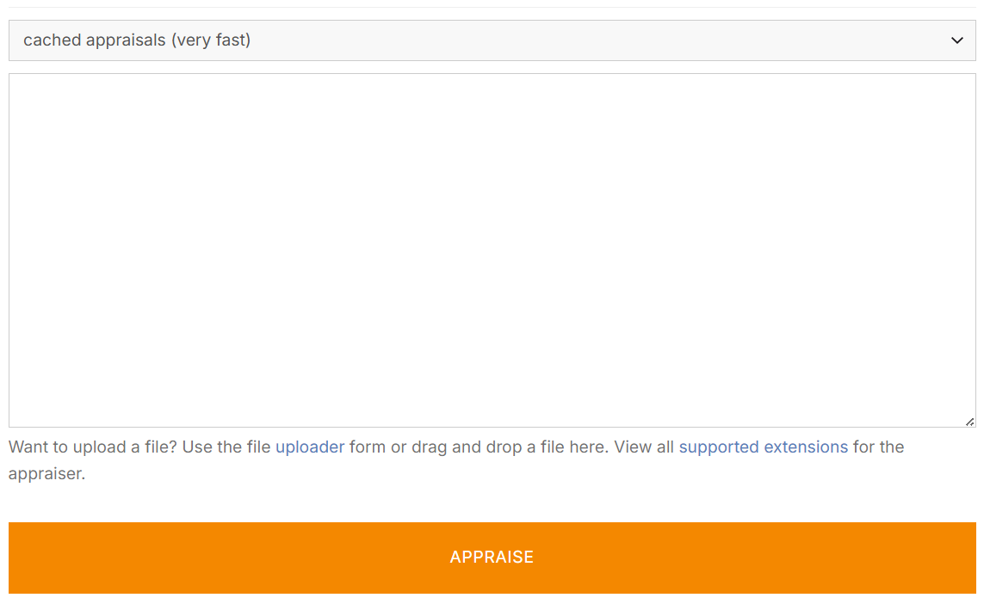Select the market option dropdown arrow
This screenshot has width=984, height=604.
click(956, 40)
